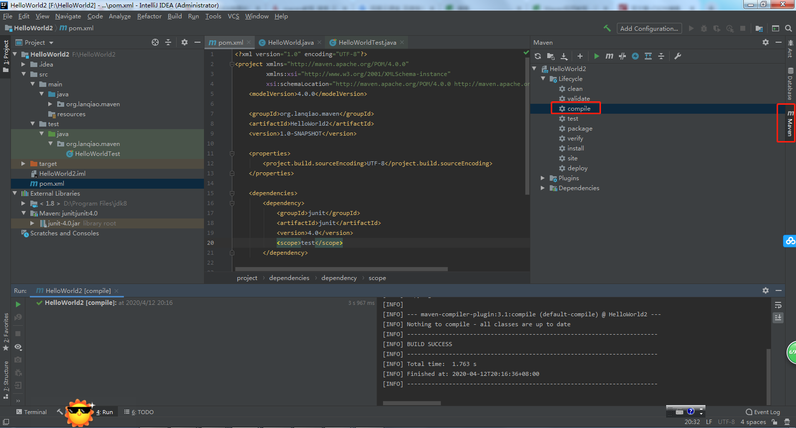Open Maven Settings wrench icon
Viewport: 796px width, 428px height.
coord(678,56)
